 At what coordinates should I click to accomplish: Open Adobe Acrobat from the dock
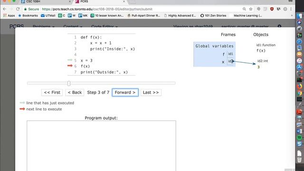coord(299,112)
